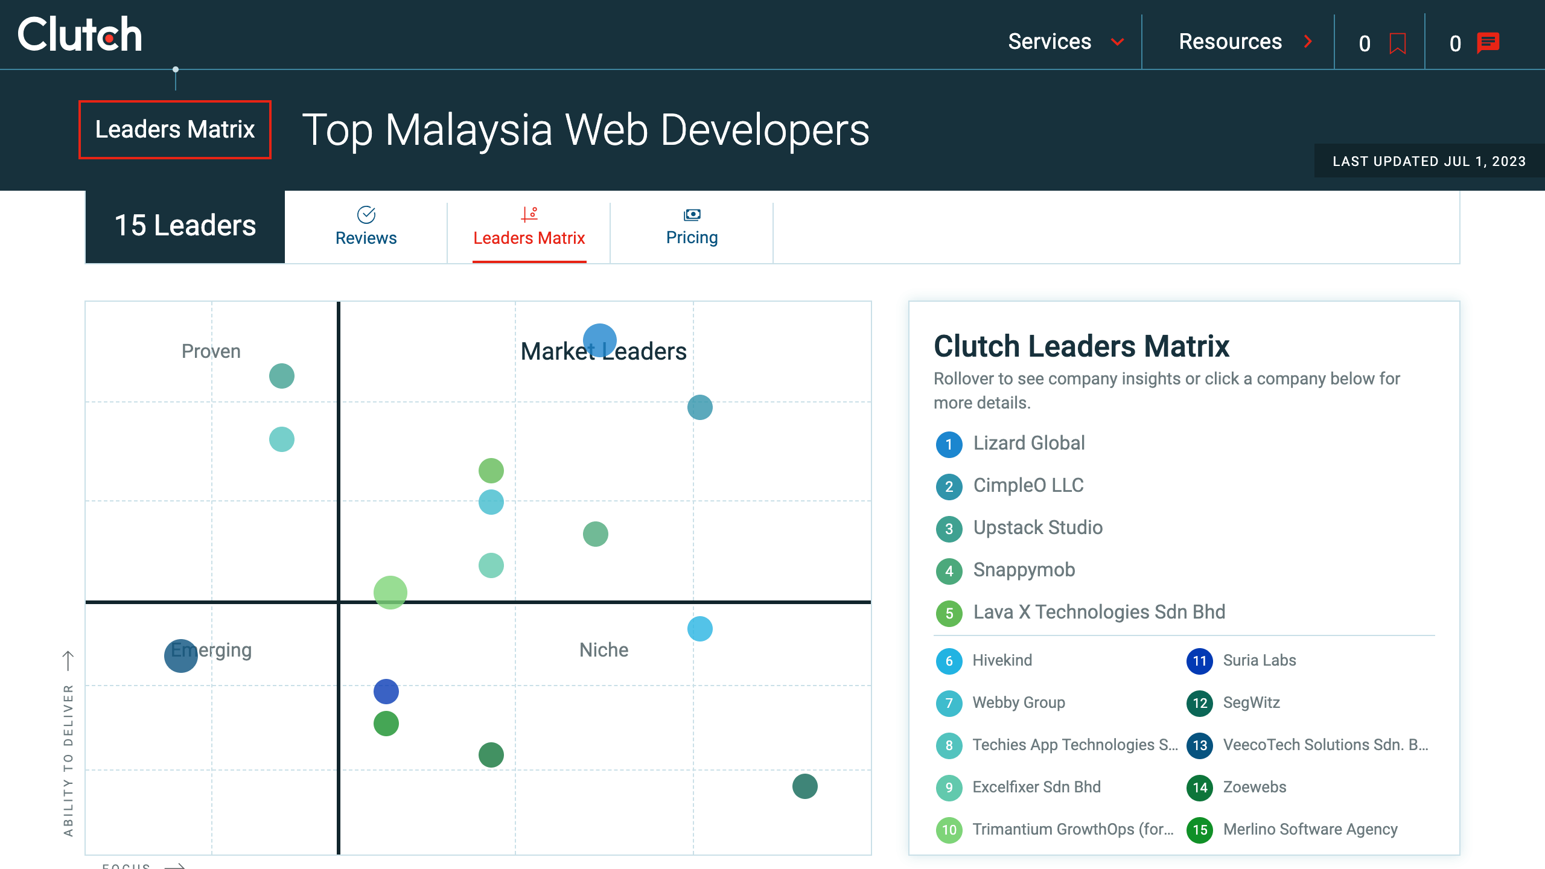Image resolution: width=1545 pixels, height=869 pixels.
Task: Click the sky blue dot in Niche quadrant
Action: point(700,629)
